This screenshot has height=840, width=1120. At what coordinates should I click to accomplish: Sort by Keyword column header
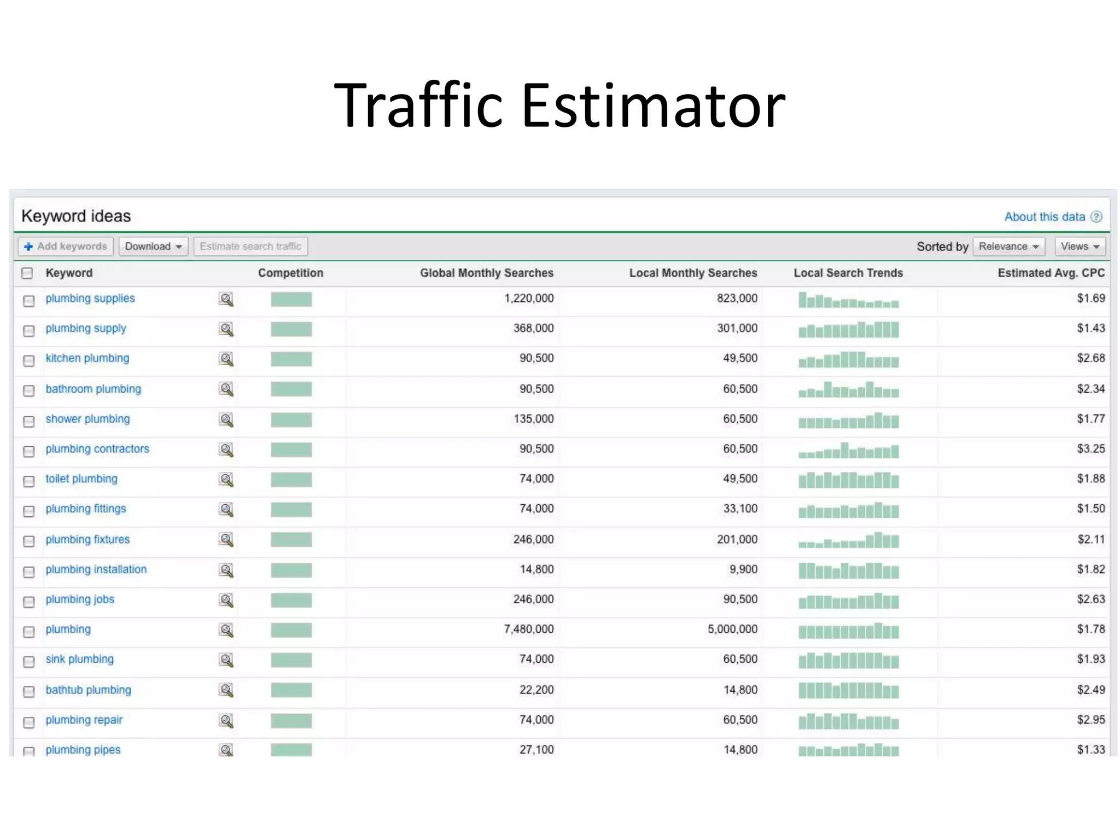[69, 273]
